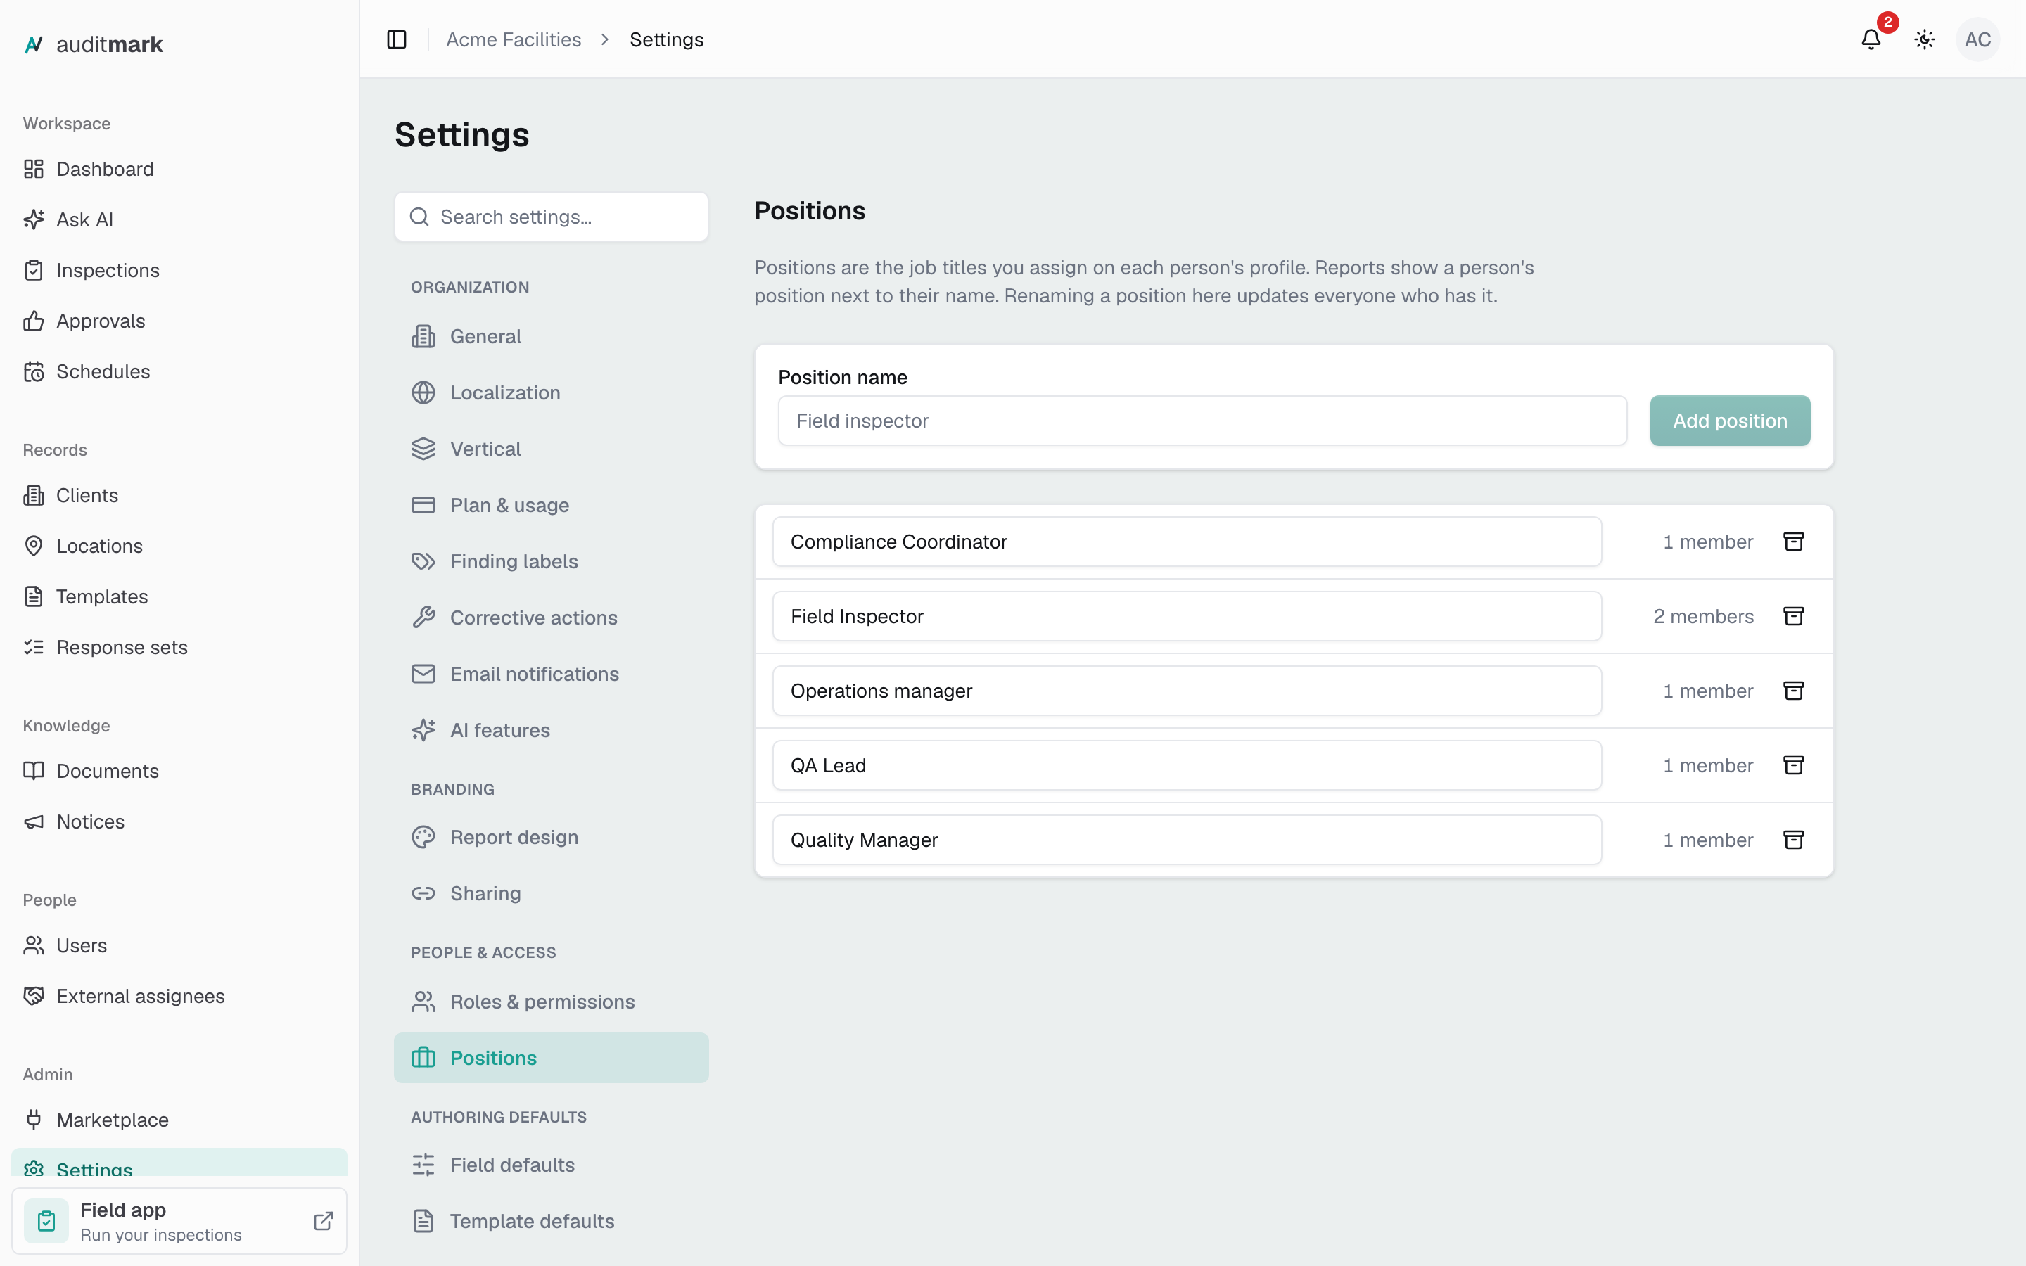Click the Add position button

(1730, 421)
